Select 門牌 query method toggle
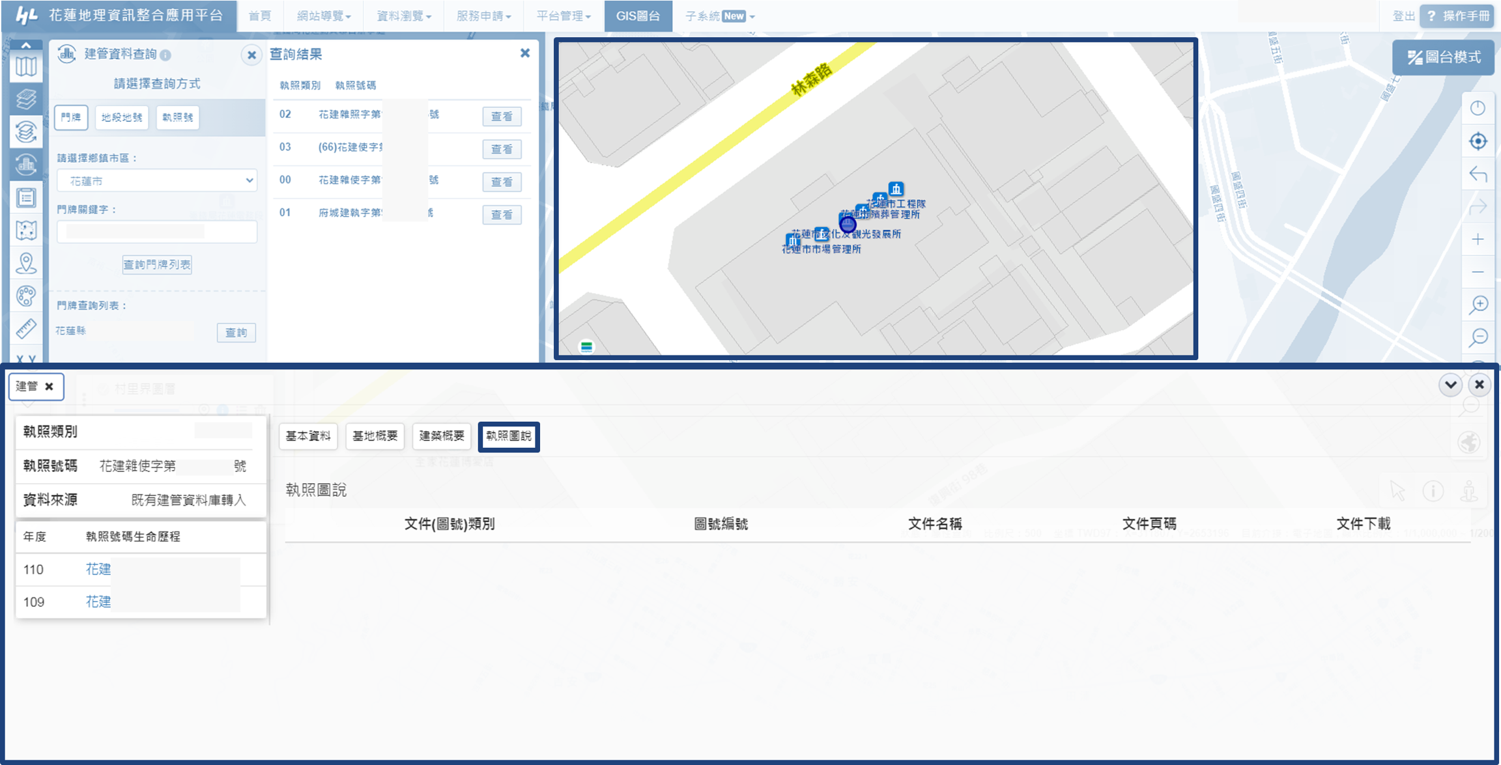The height and width of the screenshot is (765, 1501). pyautogui.click(x=71, y=117)
